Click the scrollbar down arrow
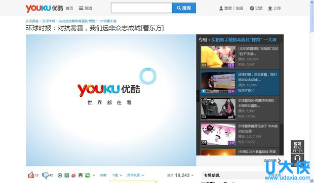This screenshot has height=183, width=314. coord(312,181)
